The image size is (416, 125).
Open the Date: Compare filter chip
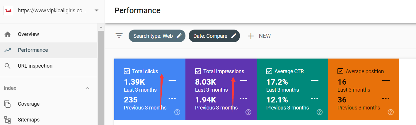[214, 36]
